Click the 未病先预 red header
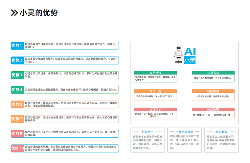250x163 pixels. [213, 110]
